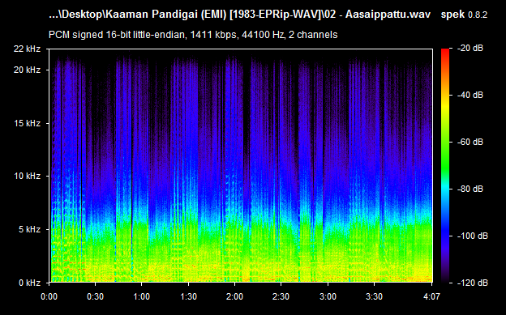Click the -120 dB scale label
This screenshot has width=506, height=315.
point(473,283)
